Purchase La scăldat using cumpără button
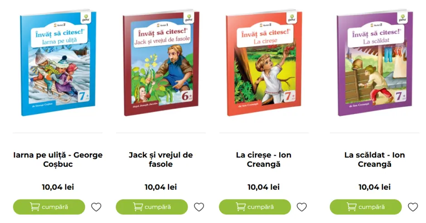Image resolution: width=426 pixels, height=223 pixels. (x=366, y=207)
